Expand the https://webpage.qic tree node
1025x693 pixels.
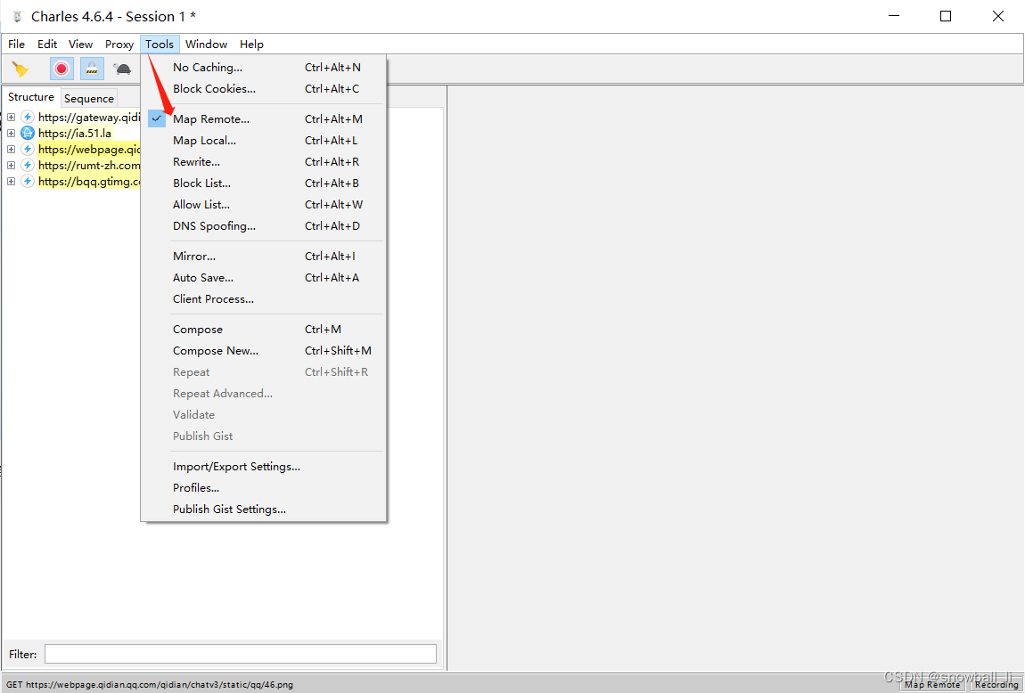[x=11, y=149]
